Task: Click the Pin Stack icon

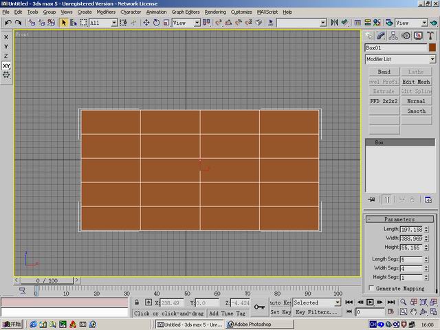Action: (371, 199)
